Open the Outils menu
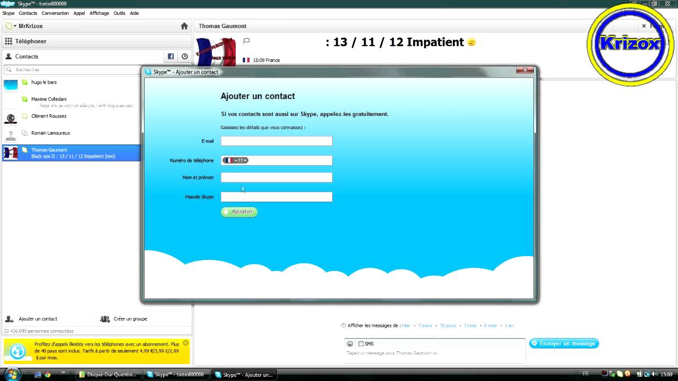The width and height of the screenshot is (678, 381). [x=119, y=13]
